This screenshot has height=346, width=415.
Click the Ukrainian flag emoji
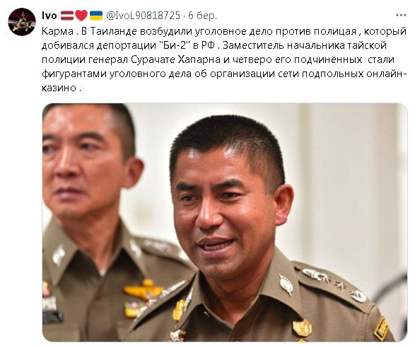(96, 16)
